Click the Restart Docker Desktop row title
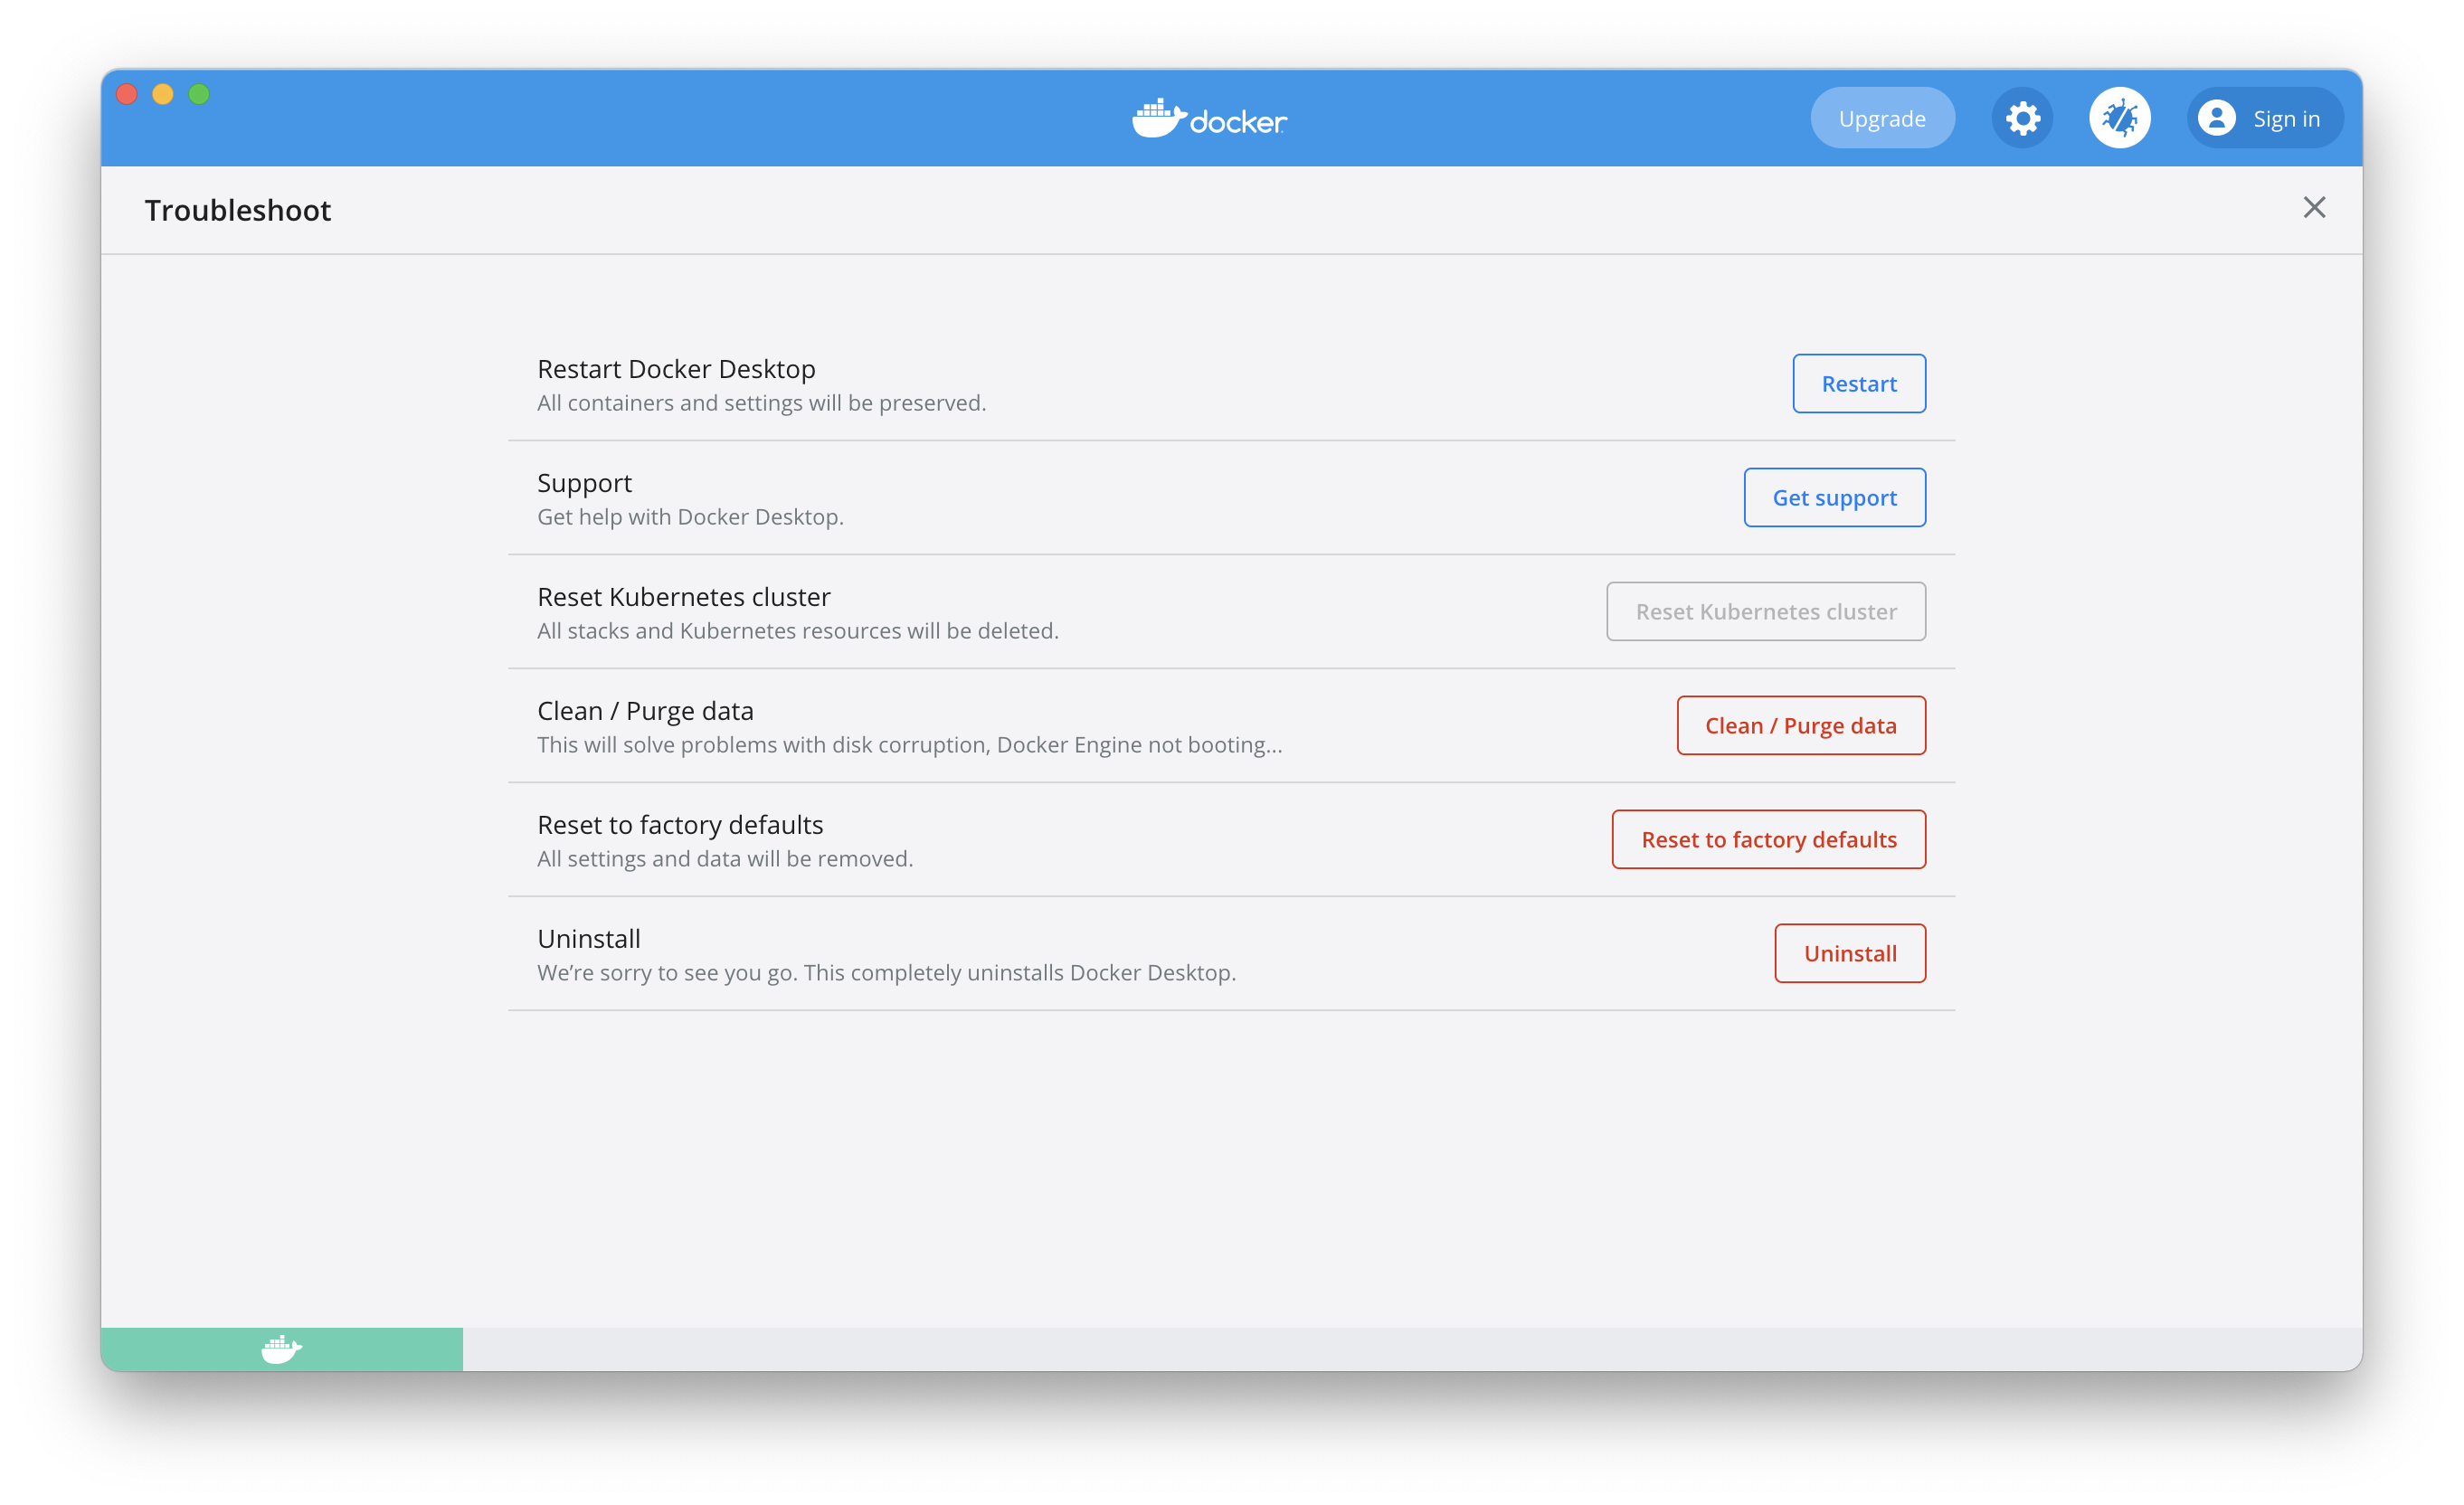The width and height of the screenshot is (2464, 1505). click(x=676, y=369)
